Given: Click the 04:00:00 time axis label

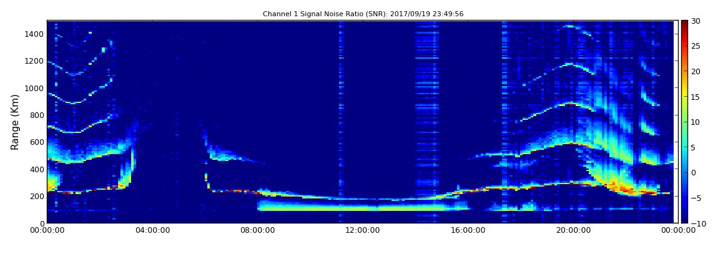Looking at the screenshot, I should [x=152, y=230].
